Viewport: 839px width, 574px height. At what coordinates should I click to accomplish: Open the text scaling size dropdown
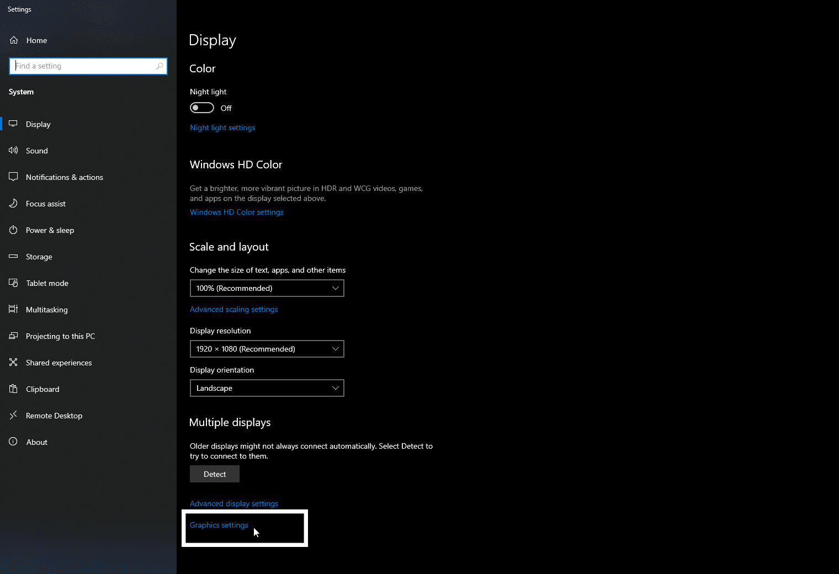[267, 288]
